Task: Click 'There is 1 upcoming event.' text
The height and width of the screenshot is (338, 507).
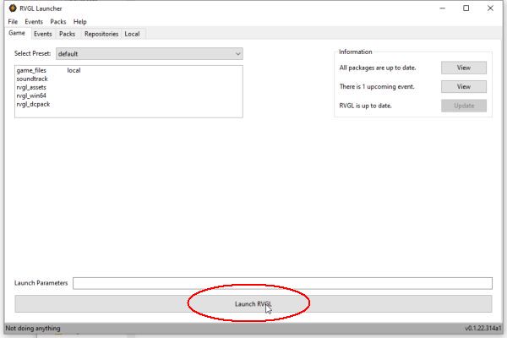Action: point(377,87)
